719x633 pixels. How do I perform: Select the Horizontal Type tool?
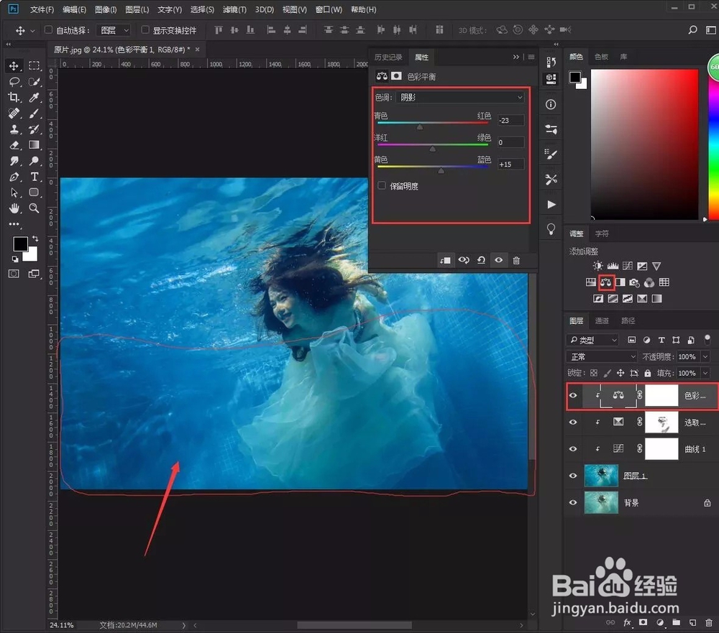click(34, 177)
